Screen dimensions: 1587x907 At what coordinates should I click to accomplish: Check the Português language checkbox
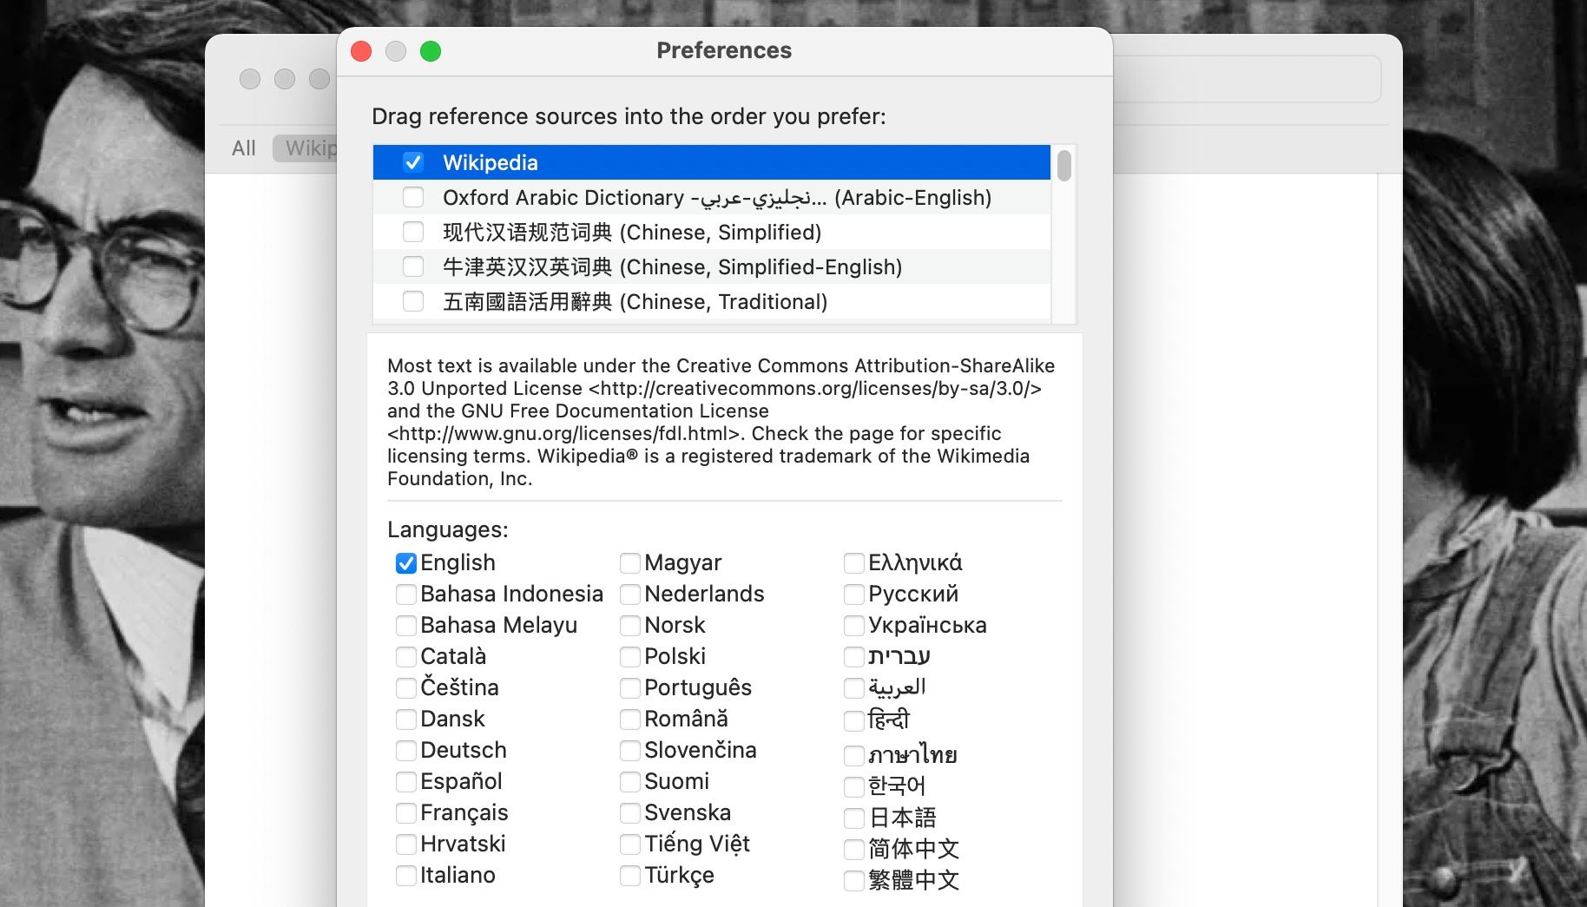630,688
